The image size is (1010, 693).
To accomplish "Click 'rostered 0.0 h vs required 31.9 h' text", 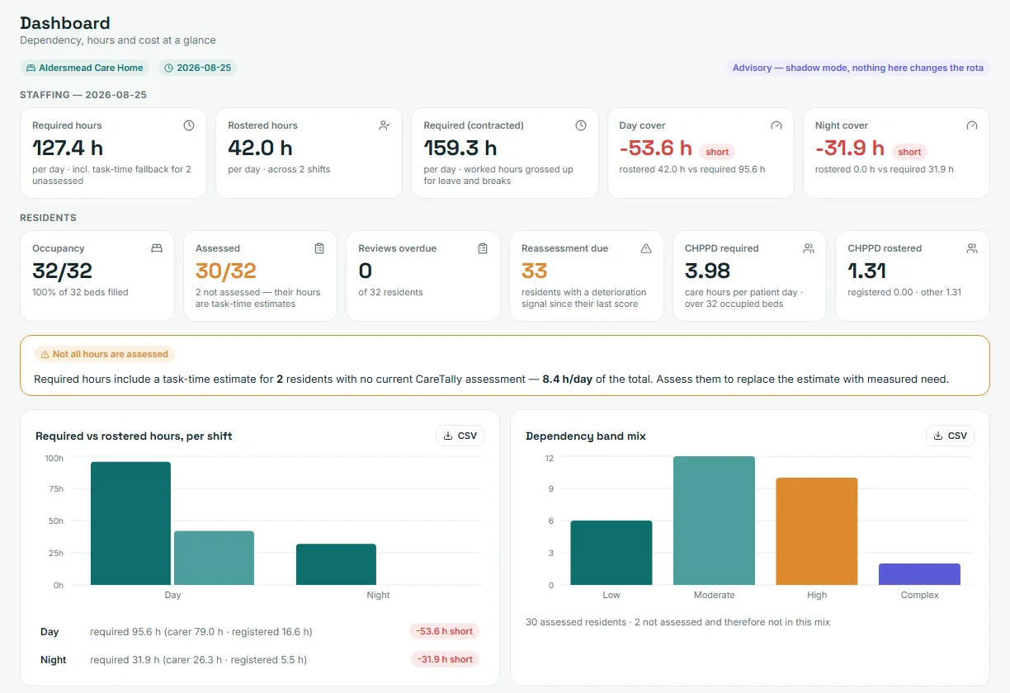I will pos(885,169).
